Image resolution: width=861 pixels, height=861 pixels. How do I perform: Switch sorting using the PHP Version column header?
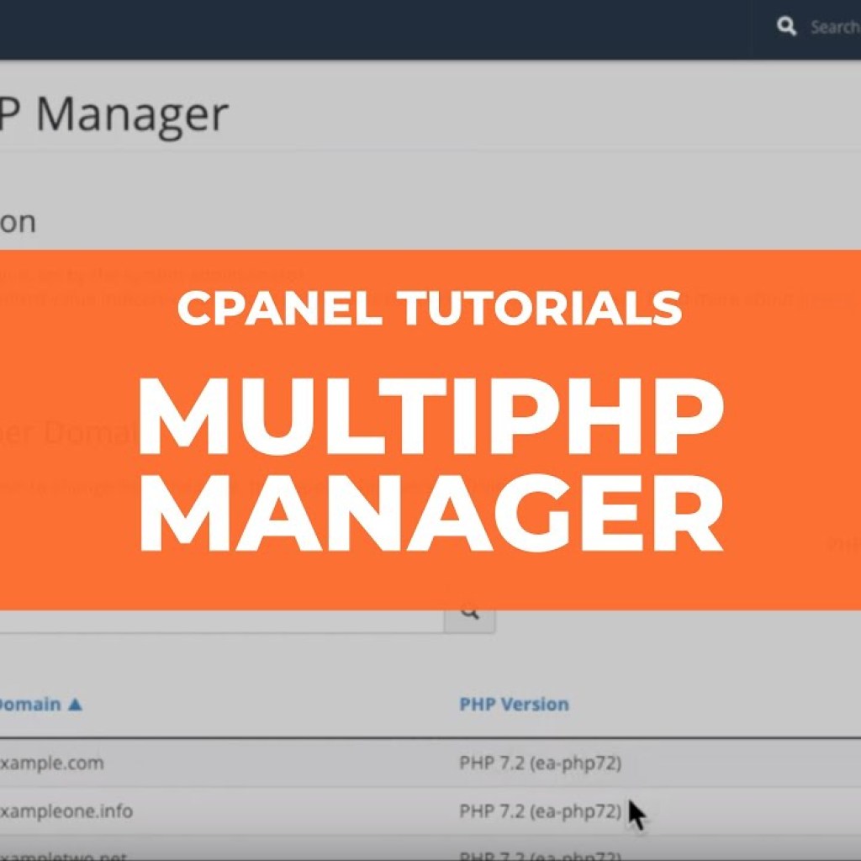click(x=514, y=704)
